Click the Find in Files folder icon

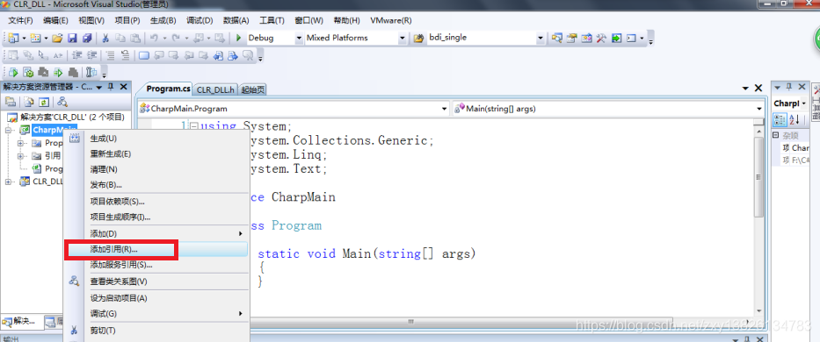point(418,38)
